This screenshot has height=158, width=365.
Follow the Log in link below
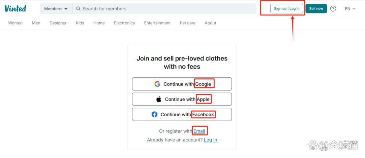coord(210,140)
